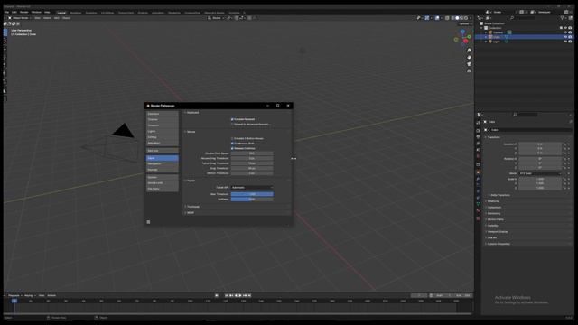This screenshot has height=325, width=578.
Task: Disable Continuous Grab checkbox
Action: click(232, 144)
